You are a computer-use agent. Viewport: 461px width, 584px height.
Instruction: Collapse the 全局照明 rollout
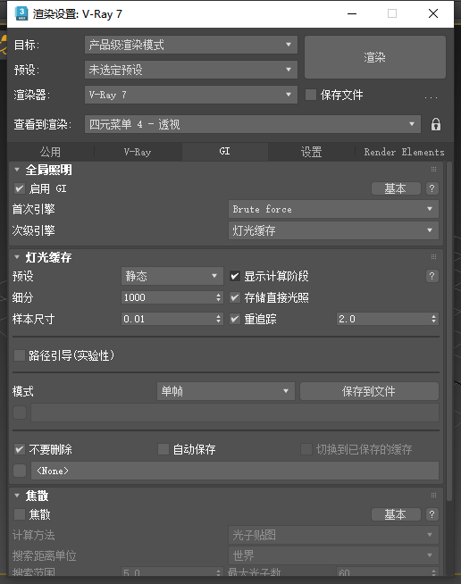17,170
